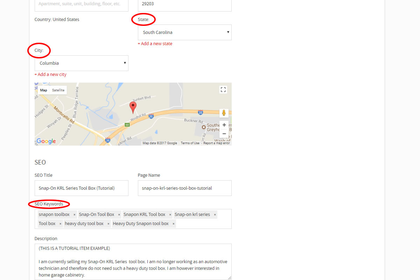This screenshot has height=280, width=420.
Task: Zoom out on the map
Action: (224, 134)
